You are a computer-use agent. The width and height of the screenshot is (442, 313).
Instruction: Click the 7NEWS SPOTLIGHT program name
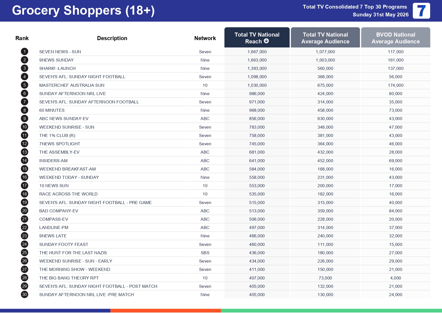coord(60,144)
